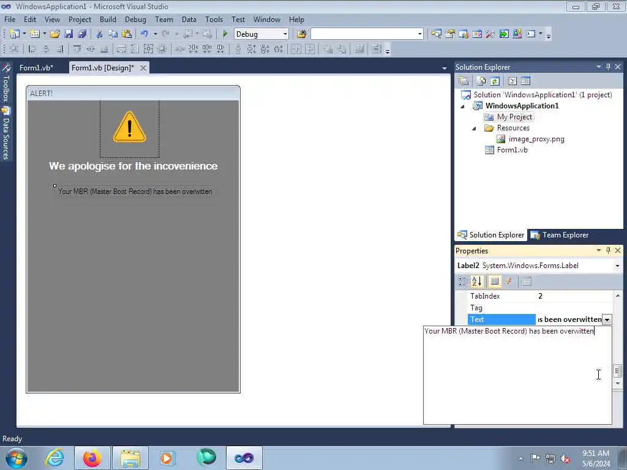Open the Text property editor dropdown arrow
This screenshot has height=470, width=627.
pos(607,319)
